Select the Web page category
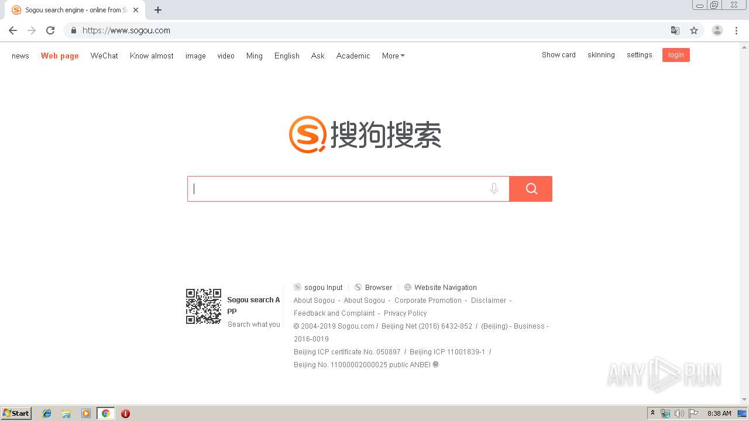The height and width of the screenshot is (421, 749). pyautogui.click(x=60, y=56)
